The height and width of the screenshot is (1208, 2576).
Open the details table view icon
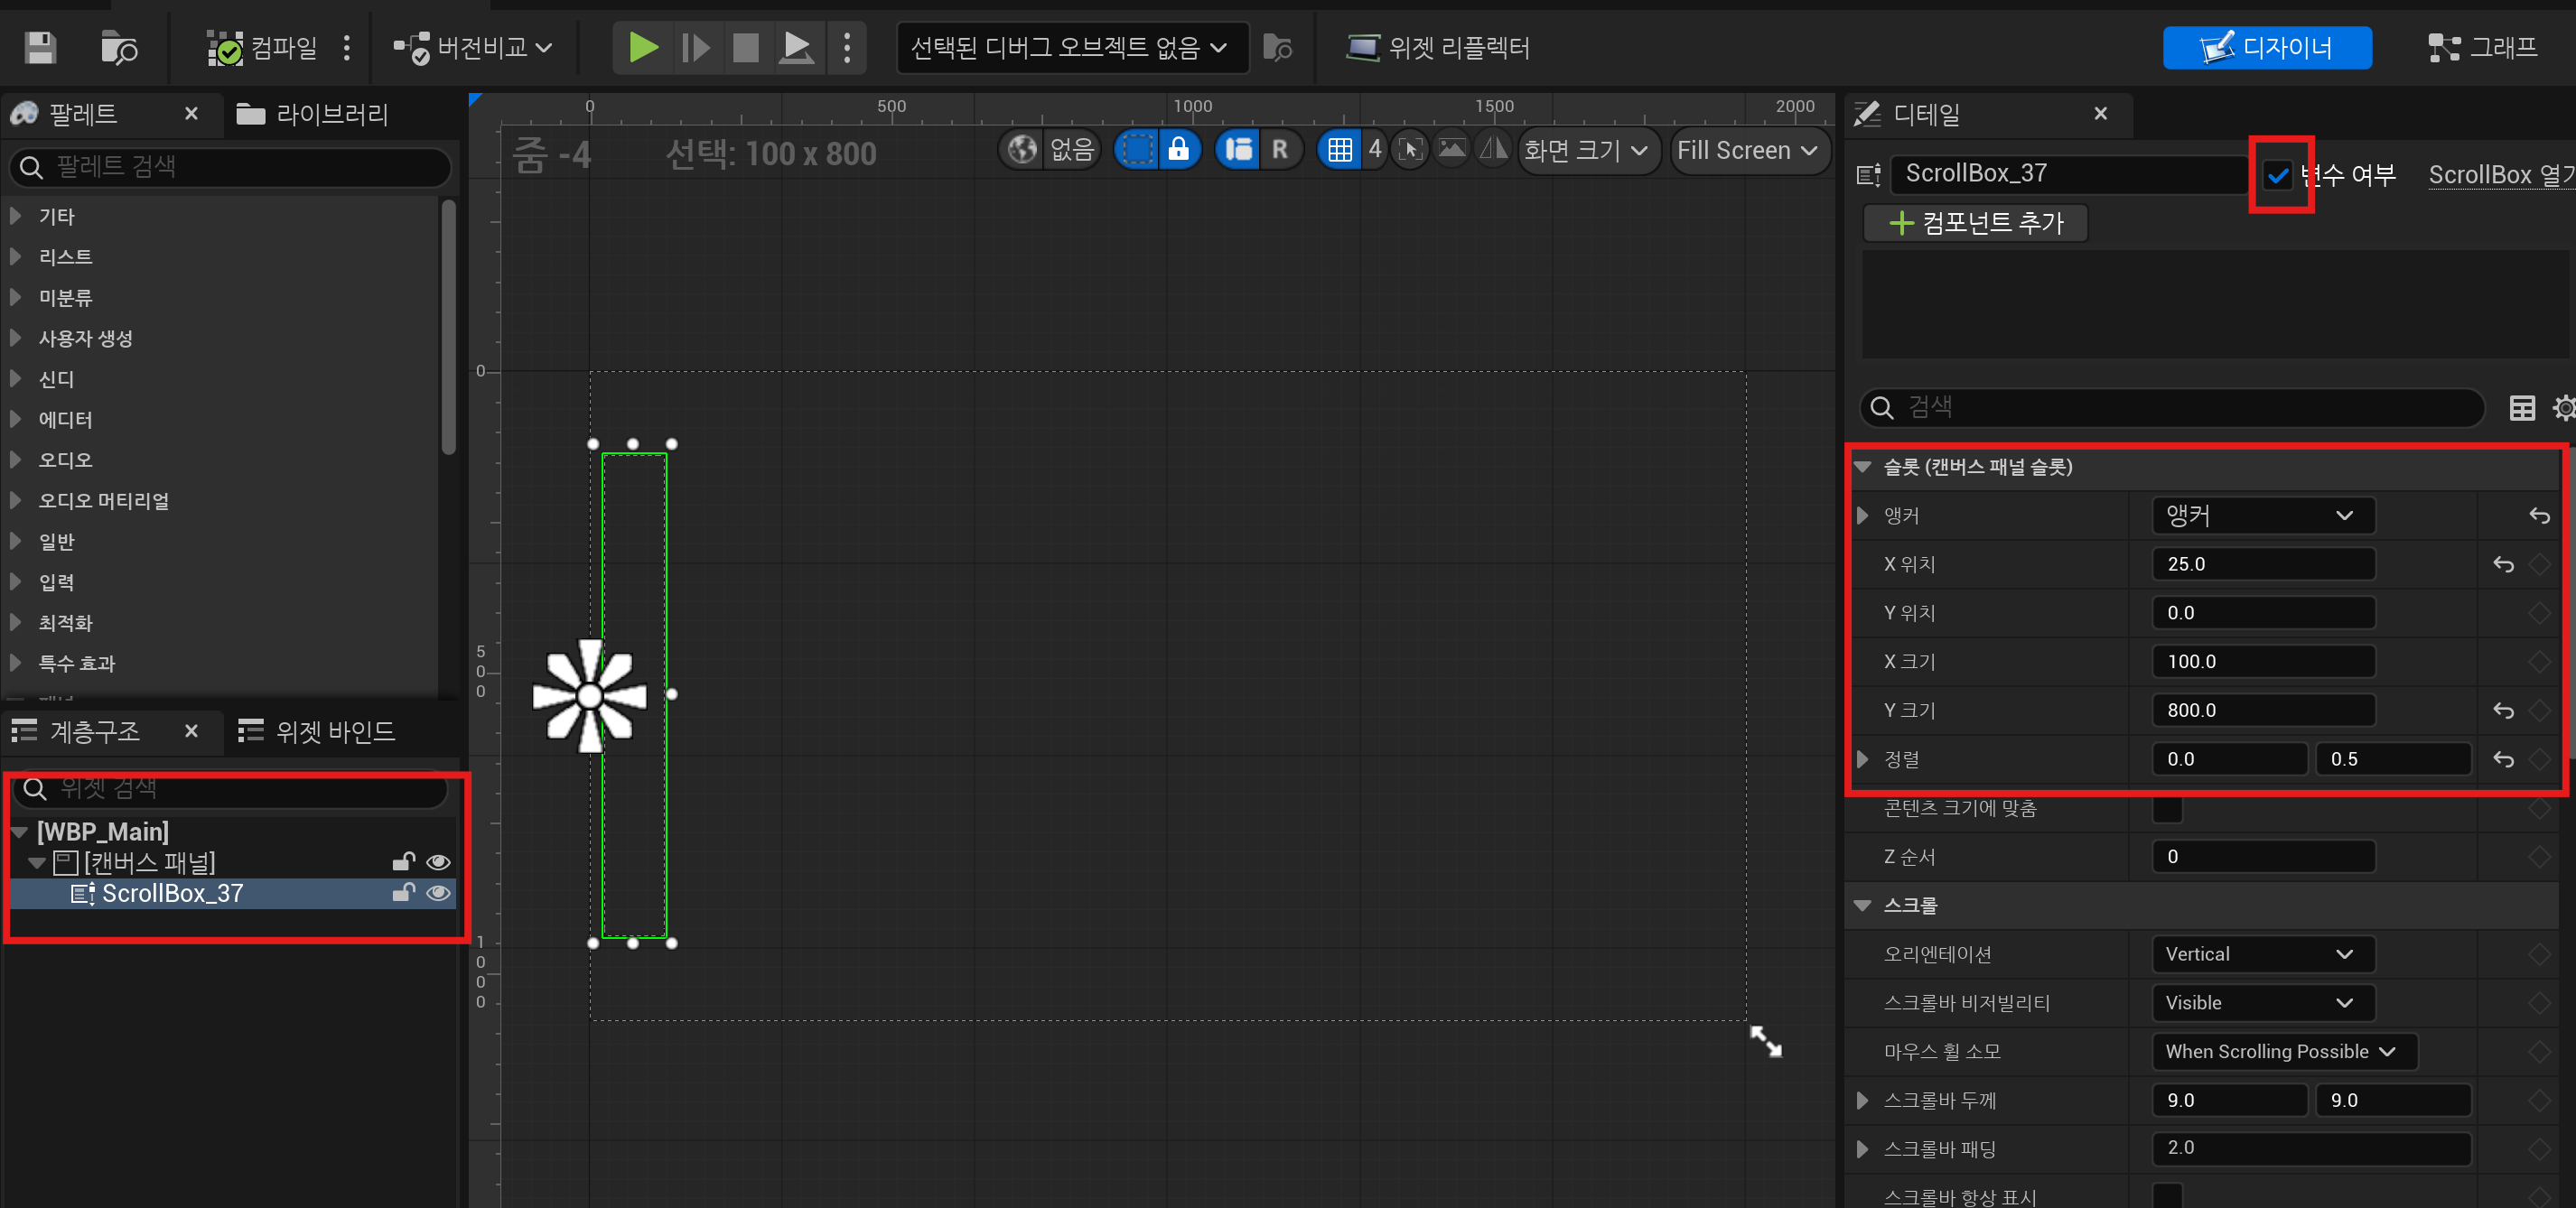tap(2522, 408)
